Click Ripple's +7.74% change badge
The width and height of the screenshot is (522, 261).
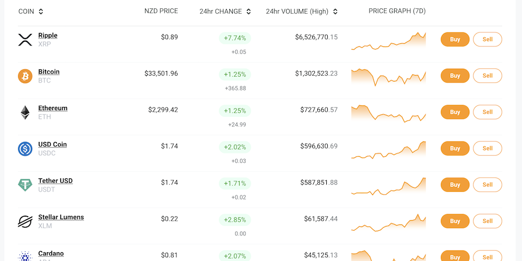click(235, 38)
